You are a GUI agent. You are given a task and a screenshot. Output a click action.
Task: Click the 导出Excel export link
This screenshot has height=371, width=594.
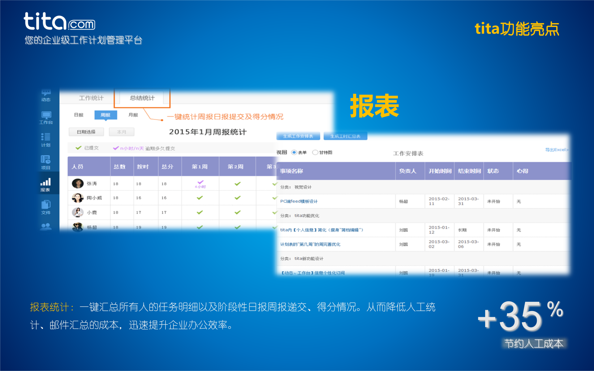[x=557, y=150]
